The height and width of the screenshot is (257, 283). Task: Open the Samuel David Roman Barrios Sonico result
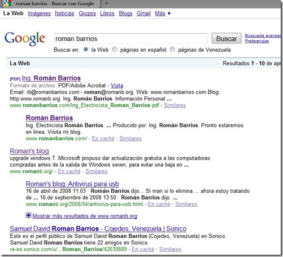(98, 229)
